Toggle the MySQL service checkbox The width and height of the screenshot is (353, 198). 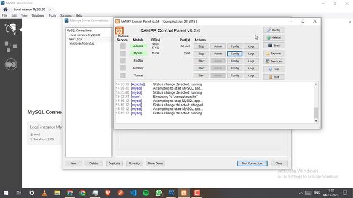point(122,53)
